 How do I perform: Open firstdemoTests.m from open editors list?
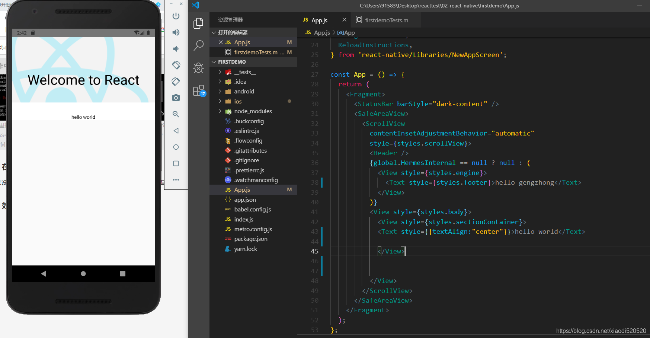click(x=253, y=52)
